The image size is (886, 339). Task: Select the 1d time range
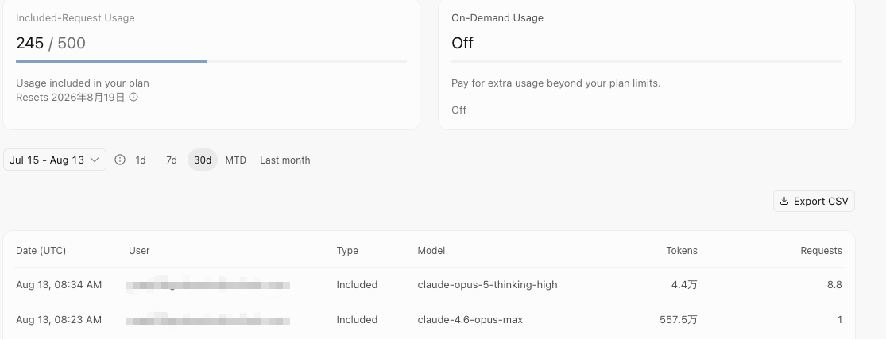(x=141, y=160)
